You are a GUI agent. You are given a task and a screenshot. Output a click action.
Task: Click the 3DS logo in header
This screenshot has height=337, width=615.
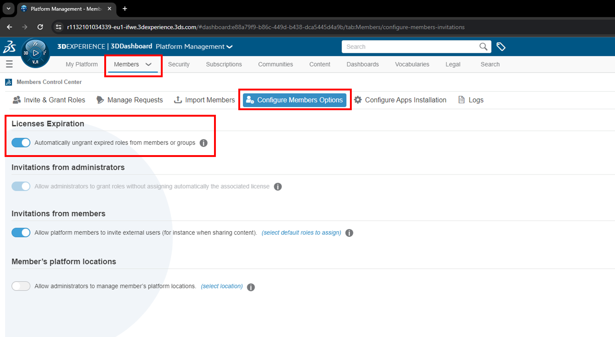tap(10, 47)
